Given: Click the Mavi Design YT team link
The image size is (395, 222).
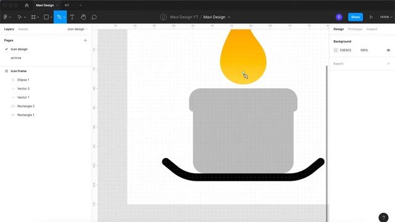Looking at the screenshot, I should [x=184, y=17].
